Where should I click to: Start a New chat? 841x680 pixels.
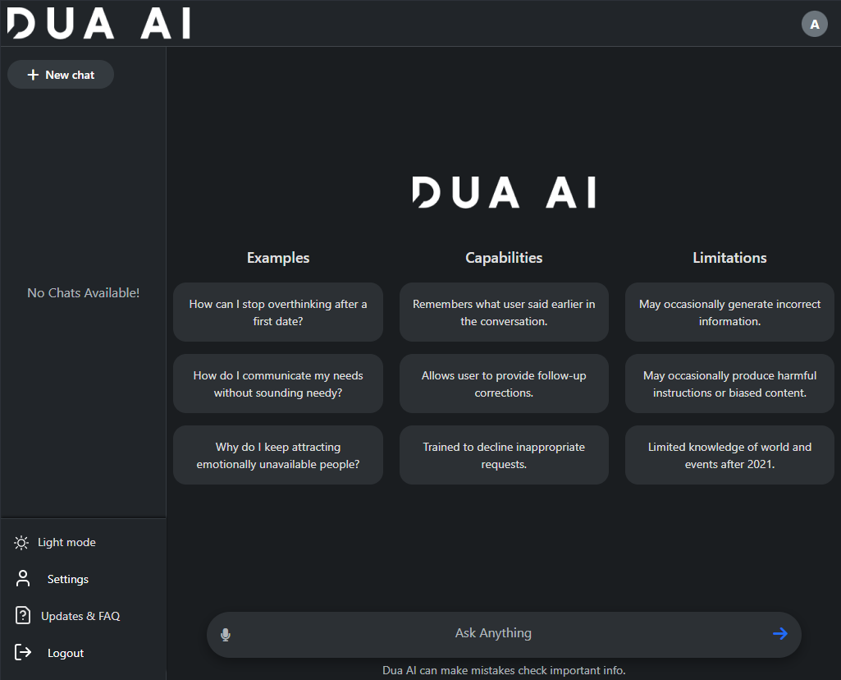tap(61, 75)
